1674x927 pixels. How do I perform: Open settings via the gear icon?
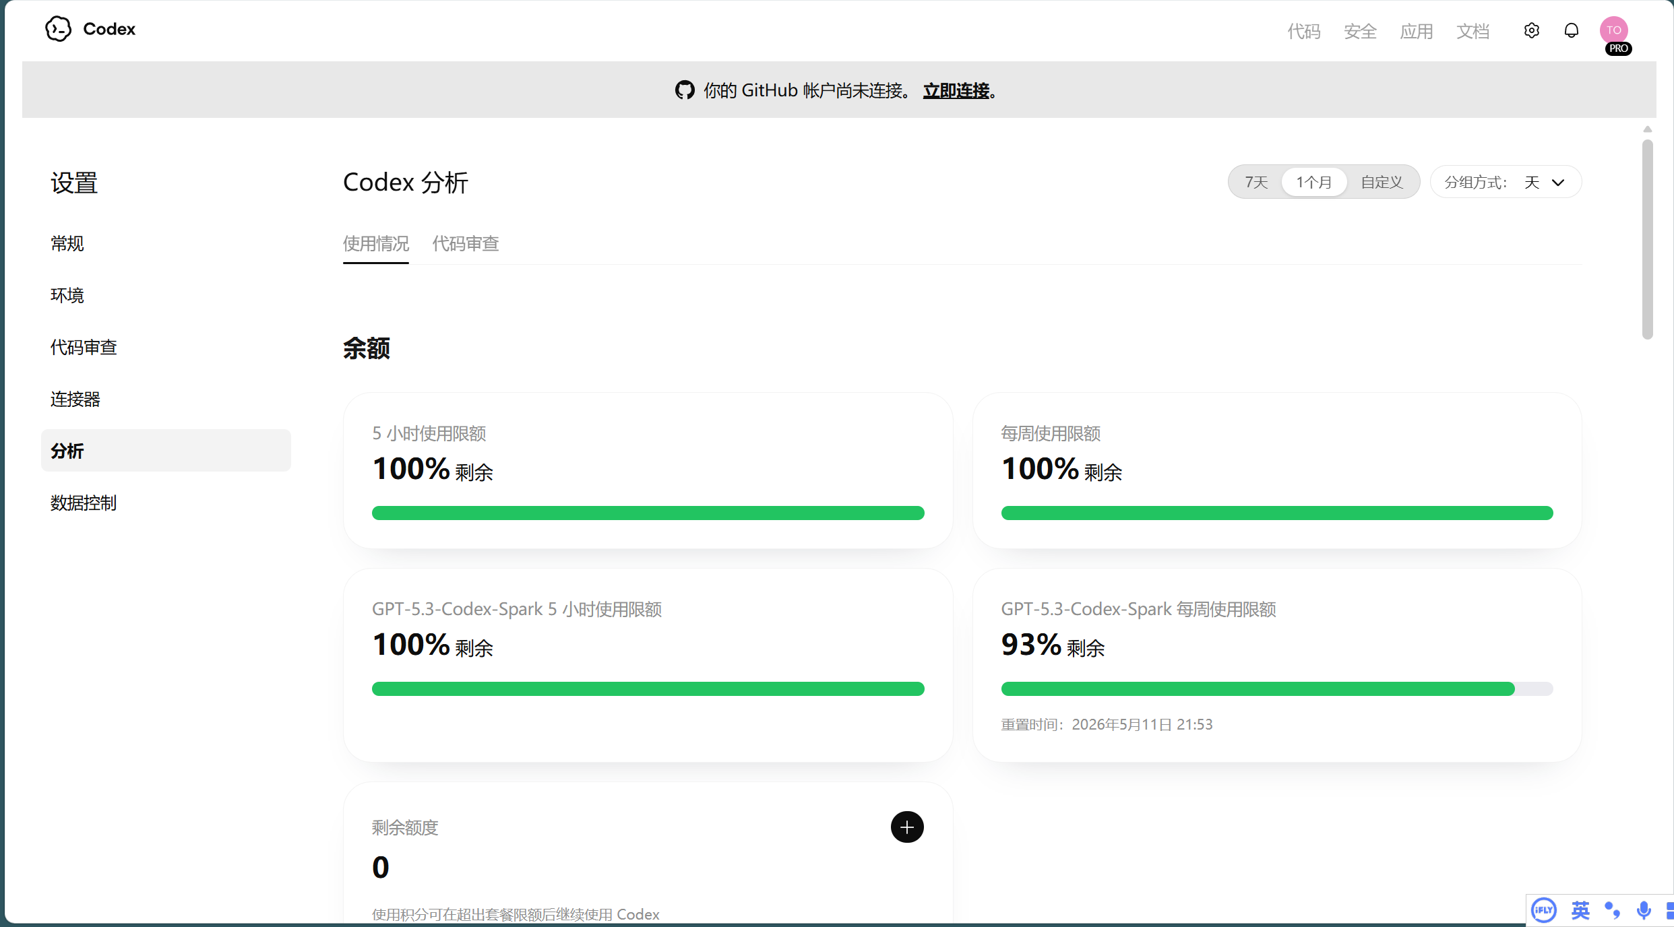point(1531,30)
